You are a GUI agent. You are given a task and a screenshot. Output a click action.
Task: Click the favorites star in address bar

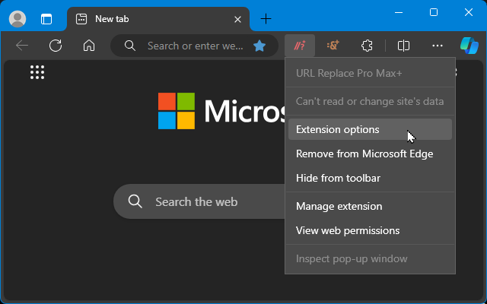coord(259,46)
